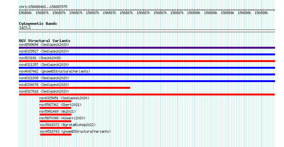Click the red bar under nsv4516743

pos(56,135)
